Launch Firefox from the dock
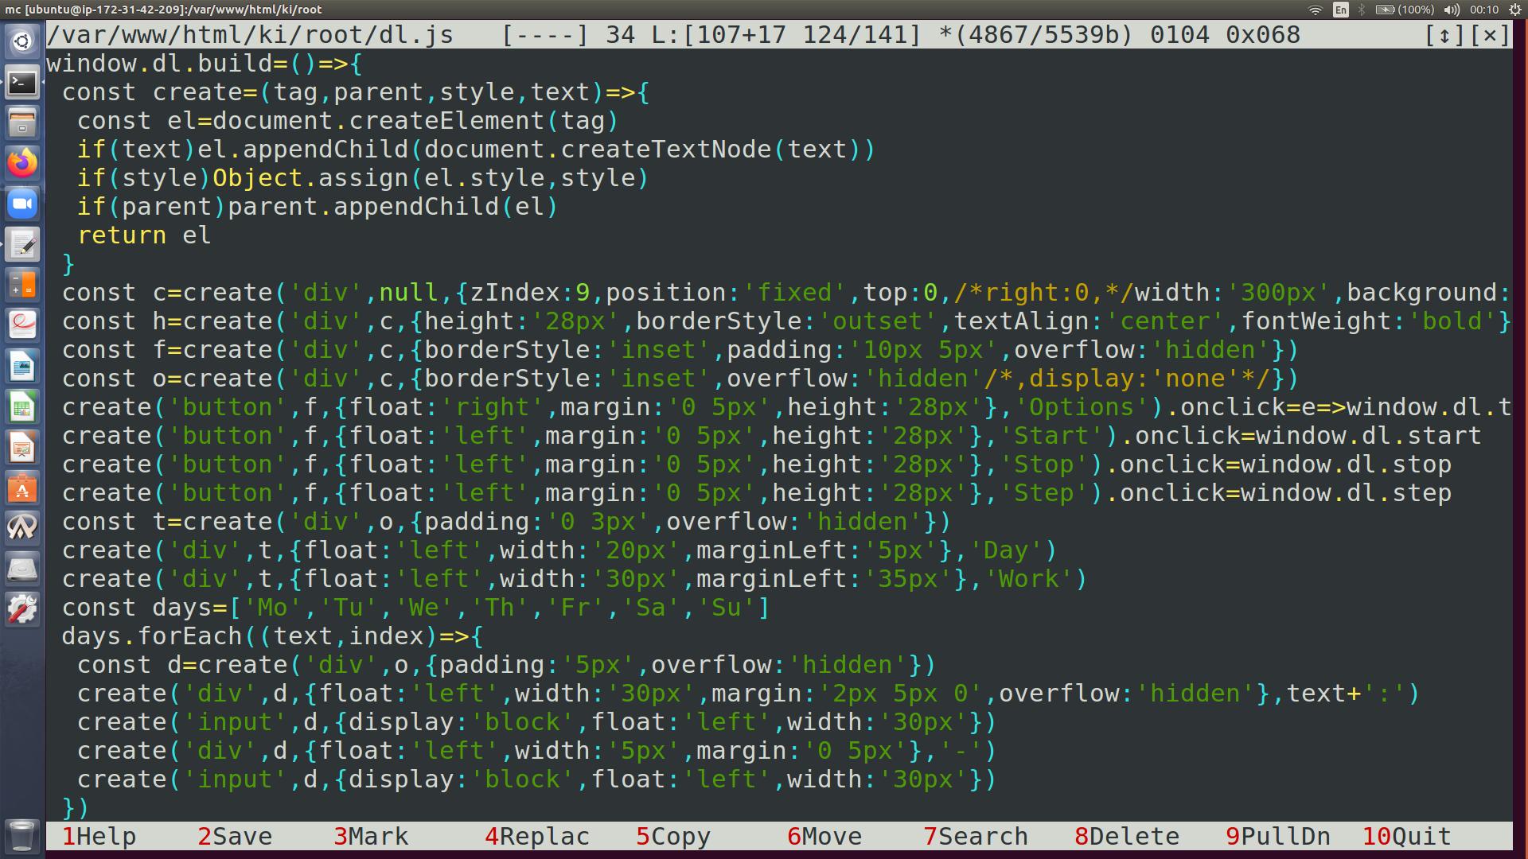Screen dimensions: 1528x859 tap(22, 163)
